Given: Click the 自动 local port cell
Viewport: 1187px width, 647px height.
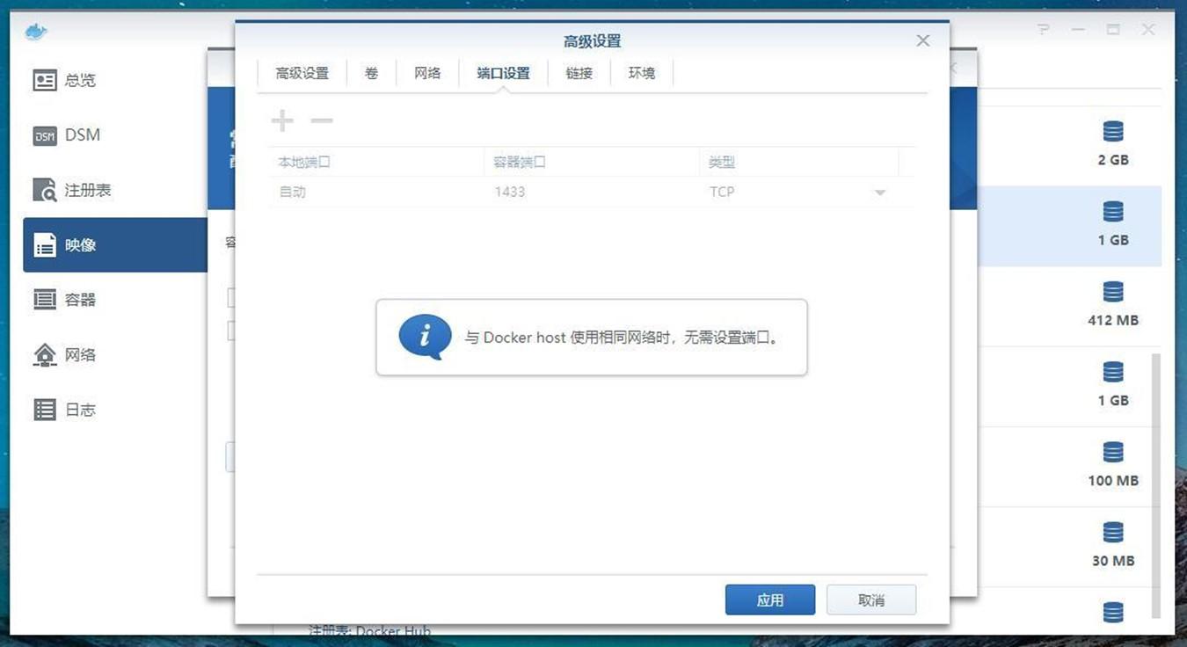Looking at the screenshot, I should coord(293,192).
